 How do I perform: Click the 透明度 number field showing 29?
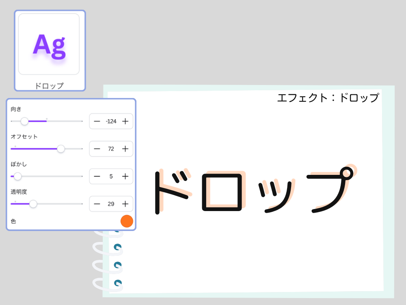point(111,204)
